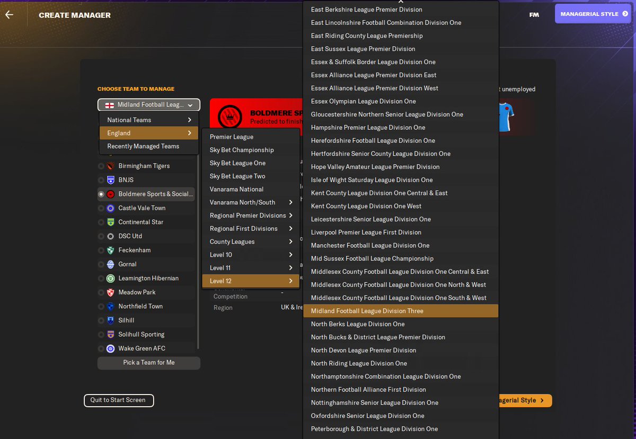This screenshot has height=439, width=636.
Task: Choose Sky Bet Championship
Action: 251,150
